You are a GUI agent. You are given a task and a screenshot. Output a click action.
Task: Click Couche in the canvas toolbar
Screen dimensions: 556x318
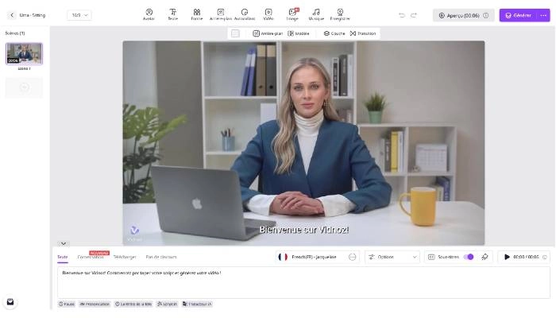click(x=334, y=33)
